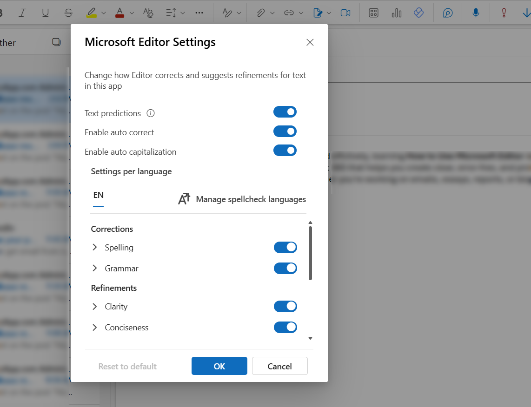This screenshot has height=407, width=531.
Task: Turn off Enable auto capitalization switch
Action: tap(285, 150)
